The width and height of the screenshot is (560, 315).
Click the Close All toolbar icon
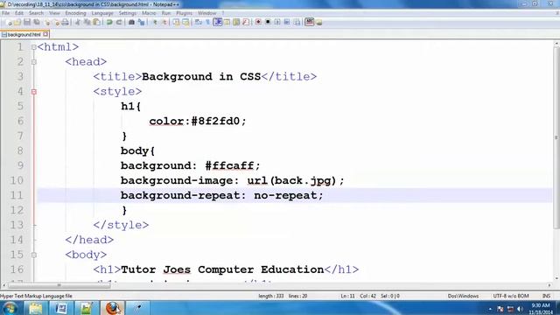click(x=56, y=22)
